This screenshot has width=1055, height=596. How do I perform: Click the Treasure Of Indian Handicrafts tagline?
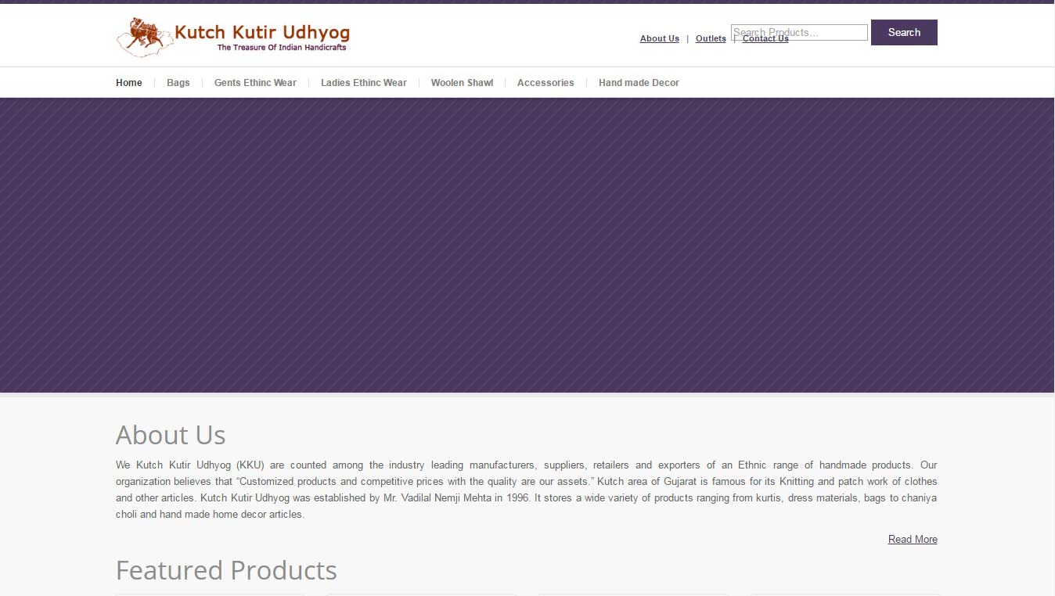pyautogui.click(x=281, y=48)
